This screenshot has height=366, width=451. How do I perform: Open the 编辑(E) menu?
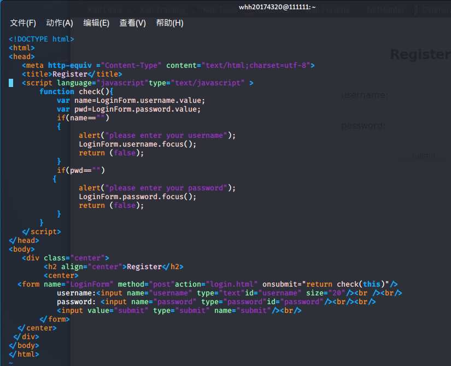point(96,23)
